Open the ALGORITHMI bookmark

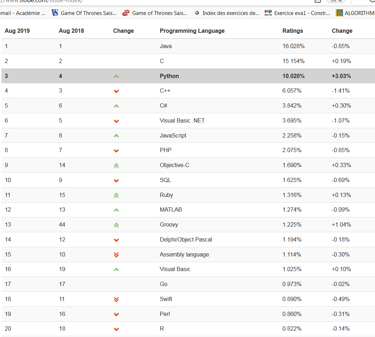coord(355,13)
